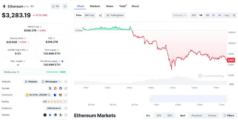Image resolution: width=238 pixels, height=120 pixels.
Task: Click the line chart style icon
Action: click(x=101, y=15)
